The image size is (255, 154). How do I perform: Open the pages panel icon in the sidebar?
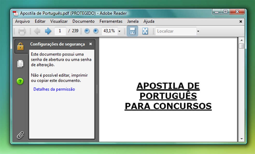(20, 63)
